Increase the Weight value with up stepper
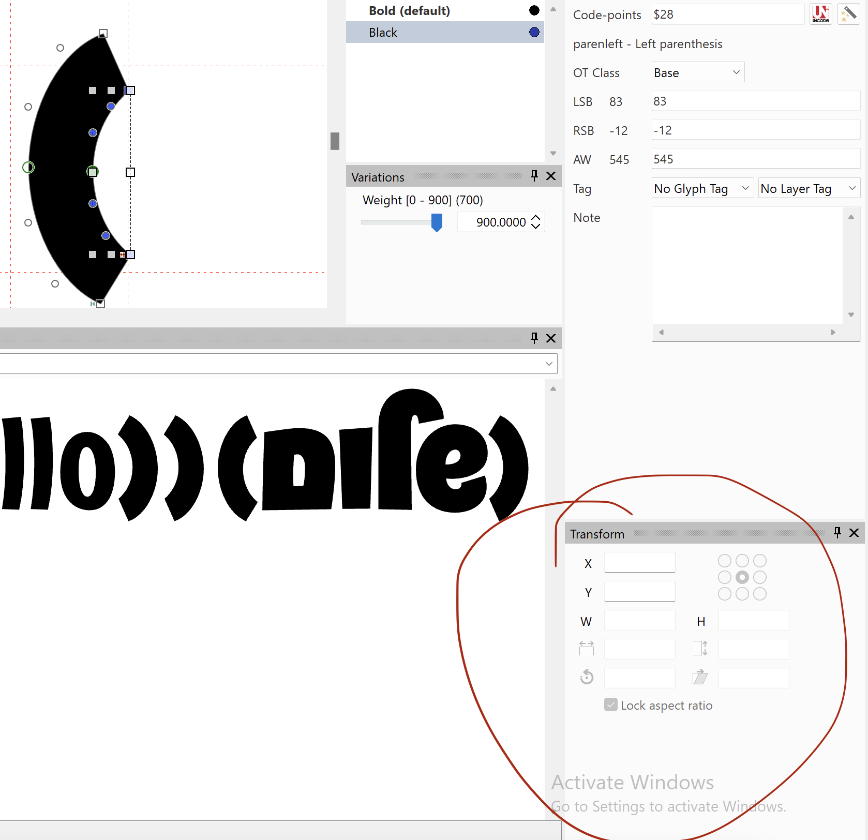 (x=536, y=217)
